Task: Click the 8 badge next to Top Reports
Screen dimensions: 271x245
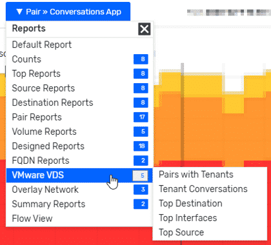Action: 141,73
